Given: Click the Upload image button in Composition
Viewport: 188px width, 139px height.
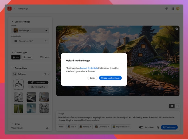Looking at the screenshot, I should coord(38,82).
